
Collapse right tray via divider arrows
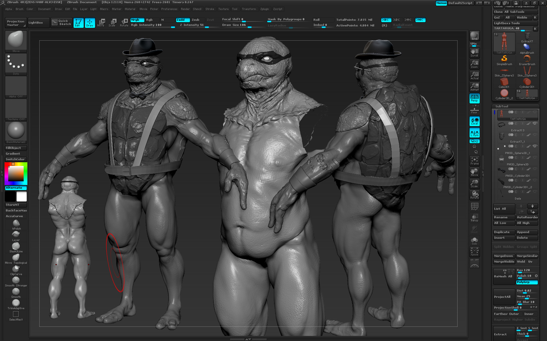pyautogui.click(x=483, y=172)
